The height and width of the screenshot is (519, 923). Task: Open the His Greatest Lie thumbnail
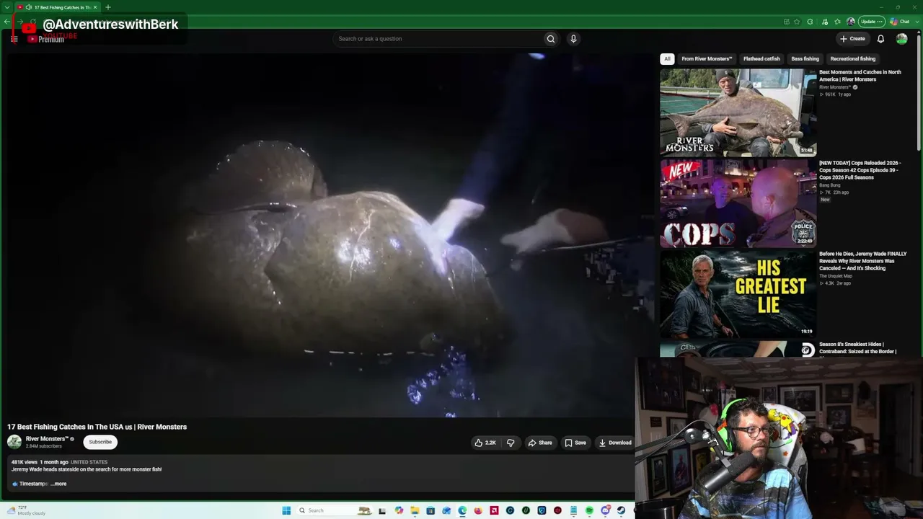[738, 294]
